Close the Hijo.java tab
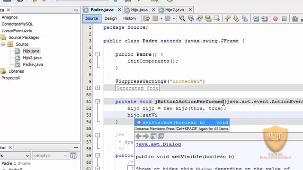 point(153,9)
